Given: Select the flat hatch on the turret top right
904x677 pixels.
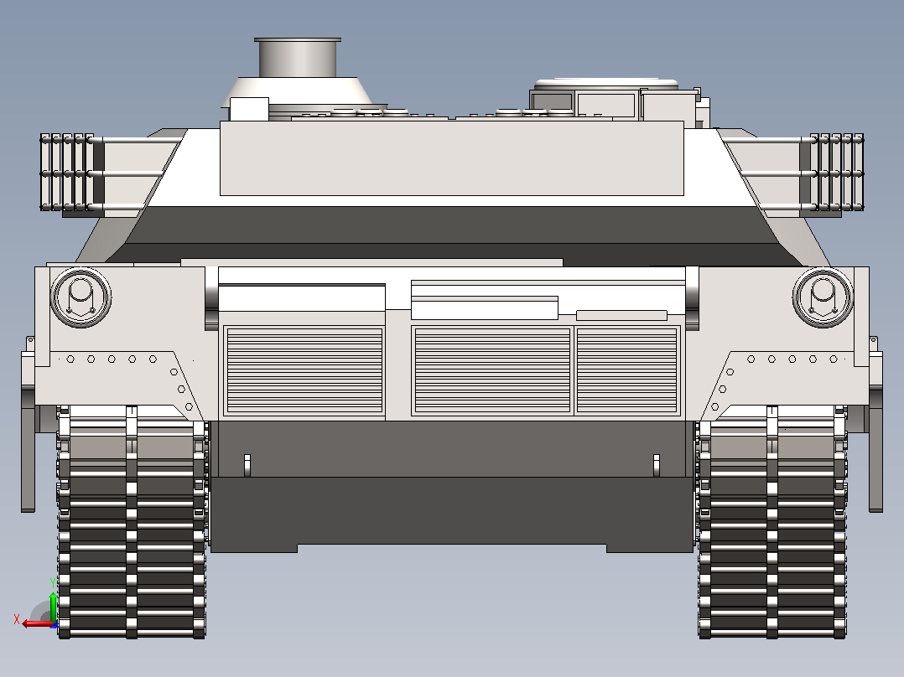Looking at the screenshot, I should pyautogui.click(x=605, y=84).
